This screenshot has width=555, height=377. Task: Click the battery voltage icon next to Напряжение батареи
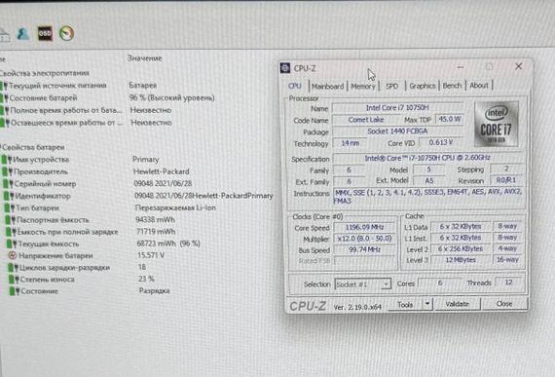13,255
